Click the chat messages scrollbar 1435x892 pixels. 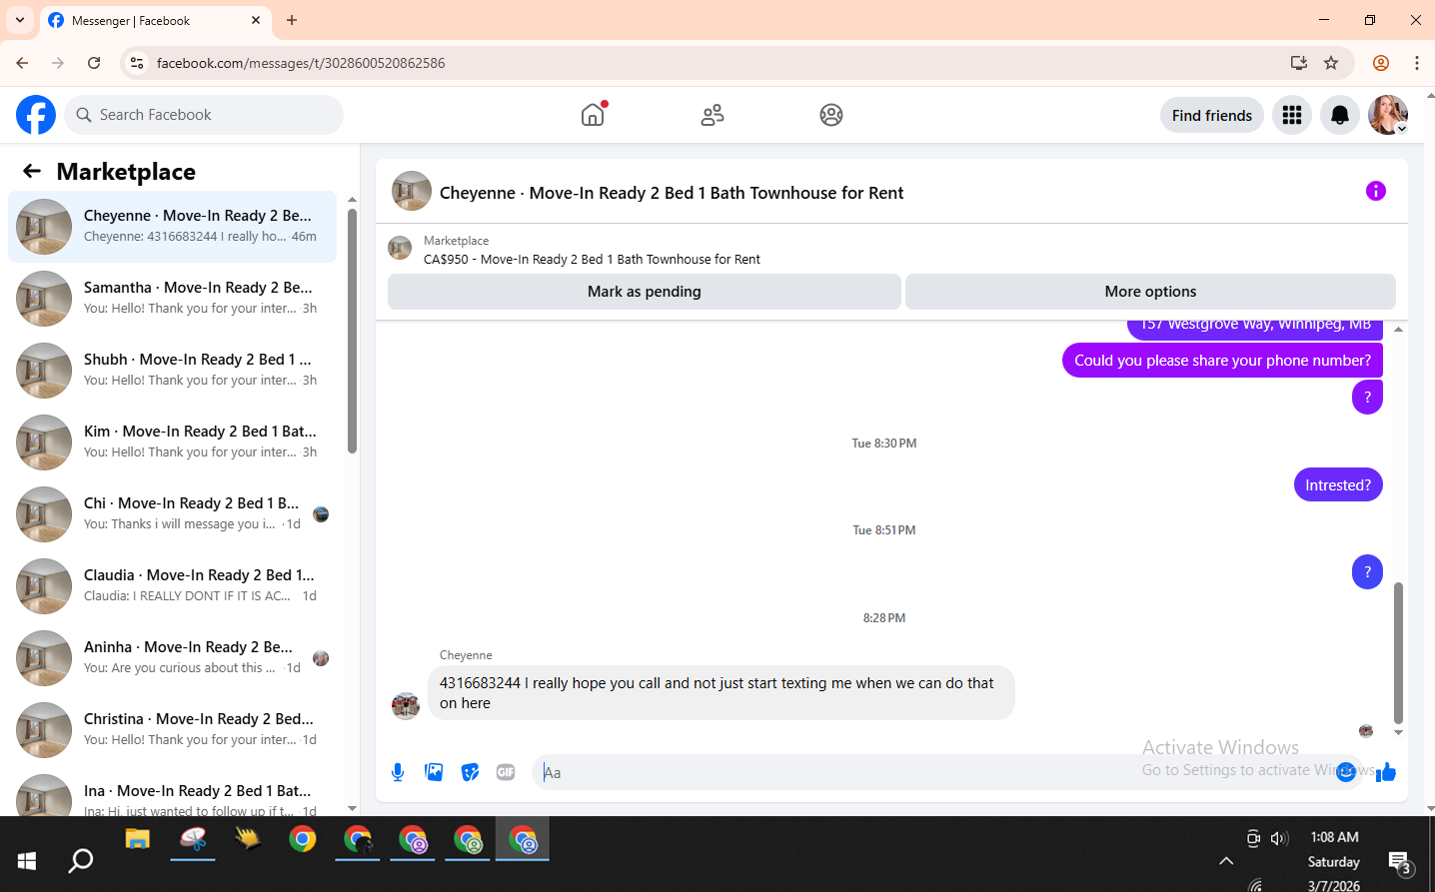[x=1398, y=653]
